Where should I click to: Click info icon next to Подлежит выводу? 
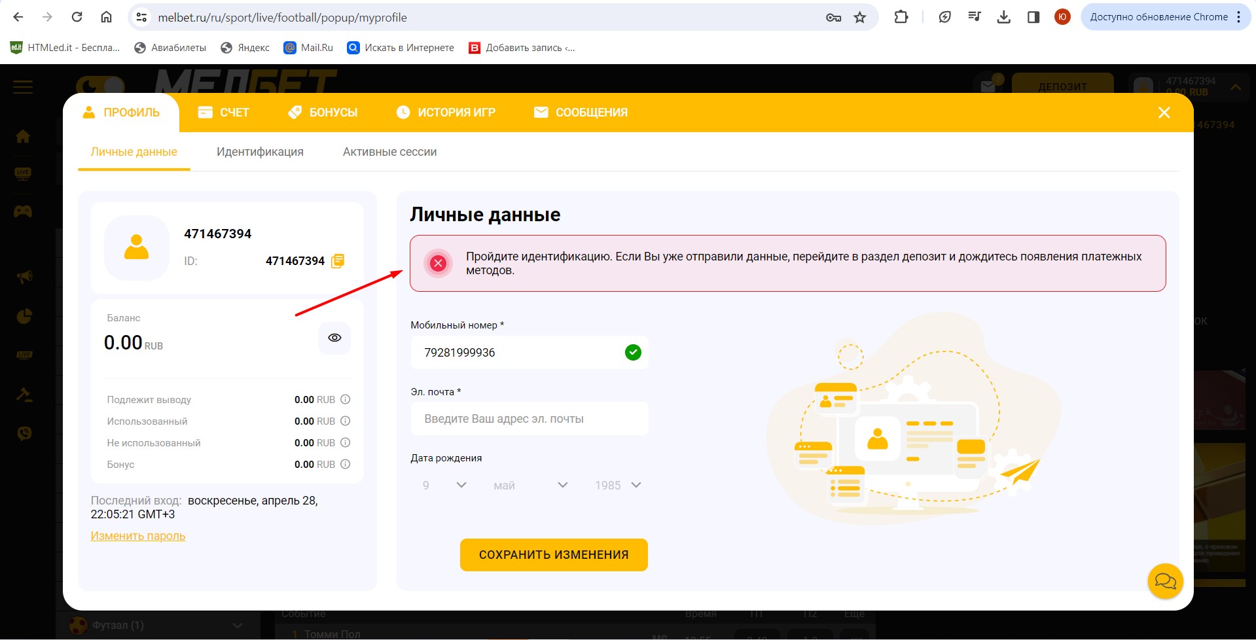[x=346, y=399]
